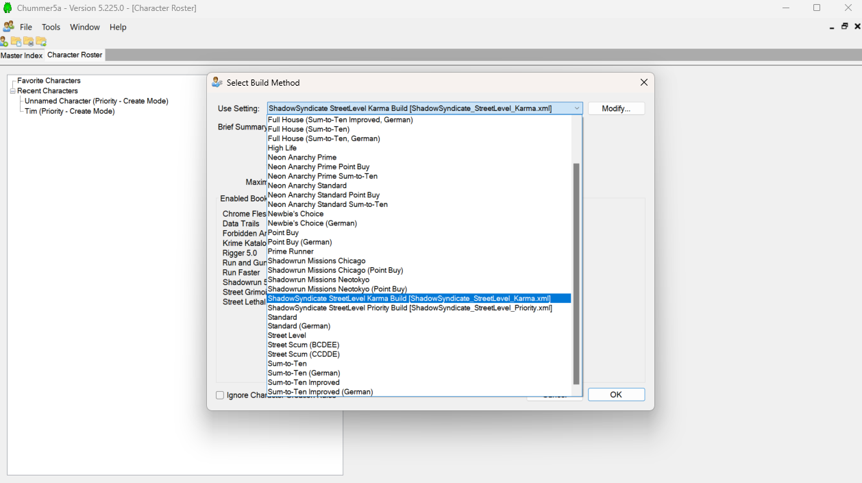
Task: Click the Open for Printing folder icon
Action: (29, 42)
